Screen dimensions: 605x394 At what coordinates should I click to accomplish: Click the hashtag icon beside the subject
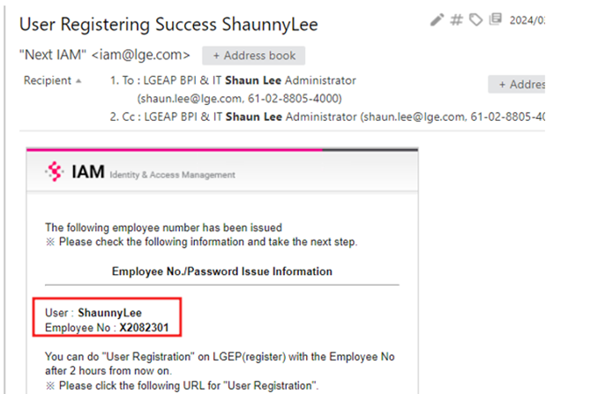coord(456,21)
